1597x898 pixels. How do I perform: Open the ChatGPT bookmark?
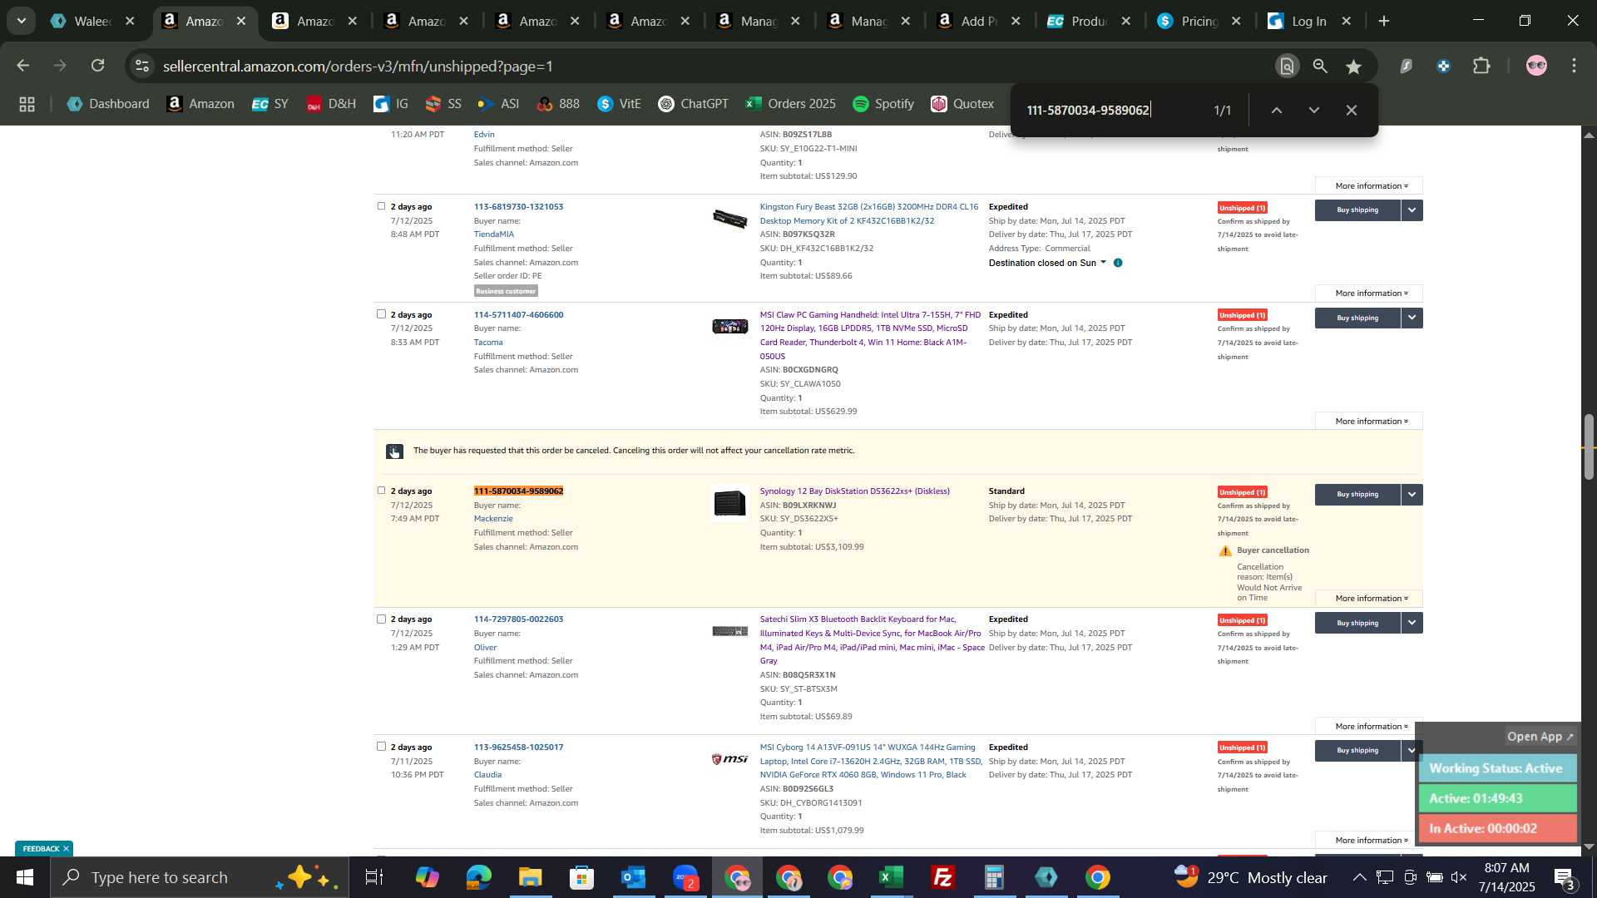(x=694, y=104)
